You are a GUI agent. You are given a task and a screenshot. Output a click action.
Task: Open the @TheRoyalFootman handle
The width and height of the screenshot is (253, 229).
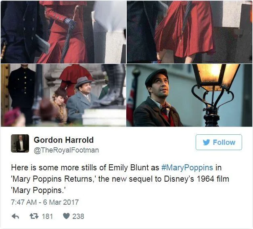pyautogui.click(x=66, y=150)
